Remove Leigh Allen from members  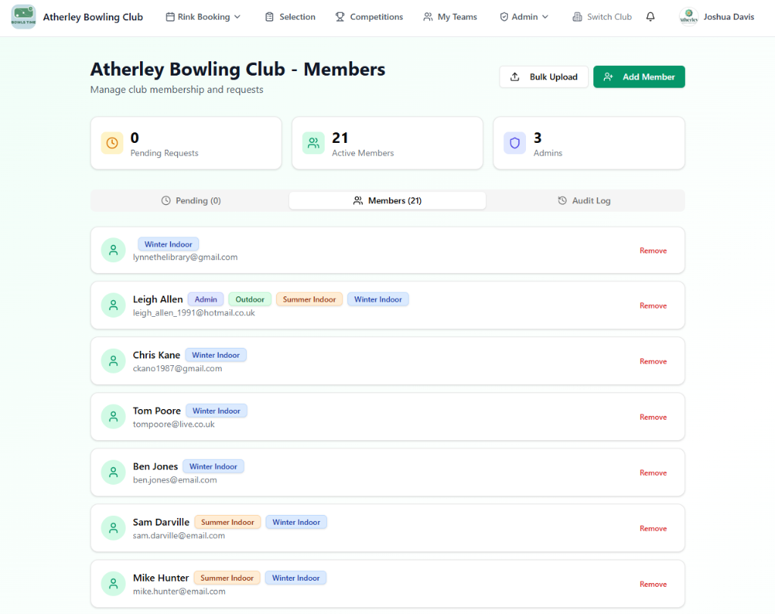653,305
